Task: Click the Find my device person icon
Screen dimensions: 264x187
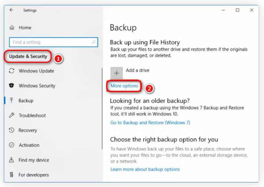Action: (x=12, y=160)
